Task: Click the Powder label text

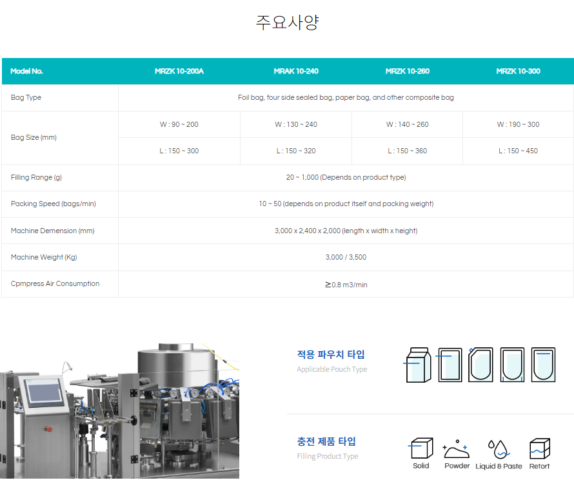Action: coord(457,466)
